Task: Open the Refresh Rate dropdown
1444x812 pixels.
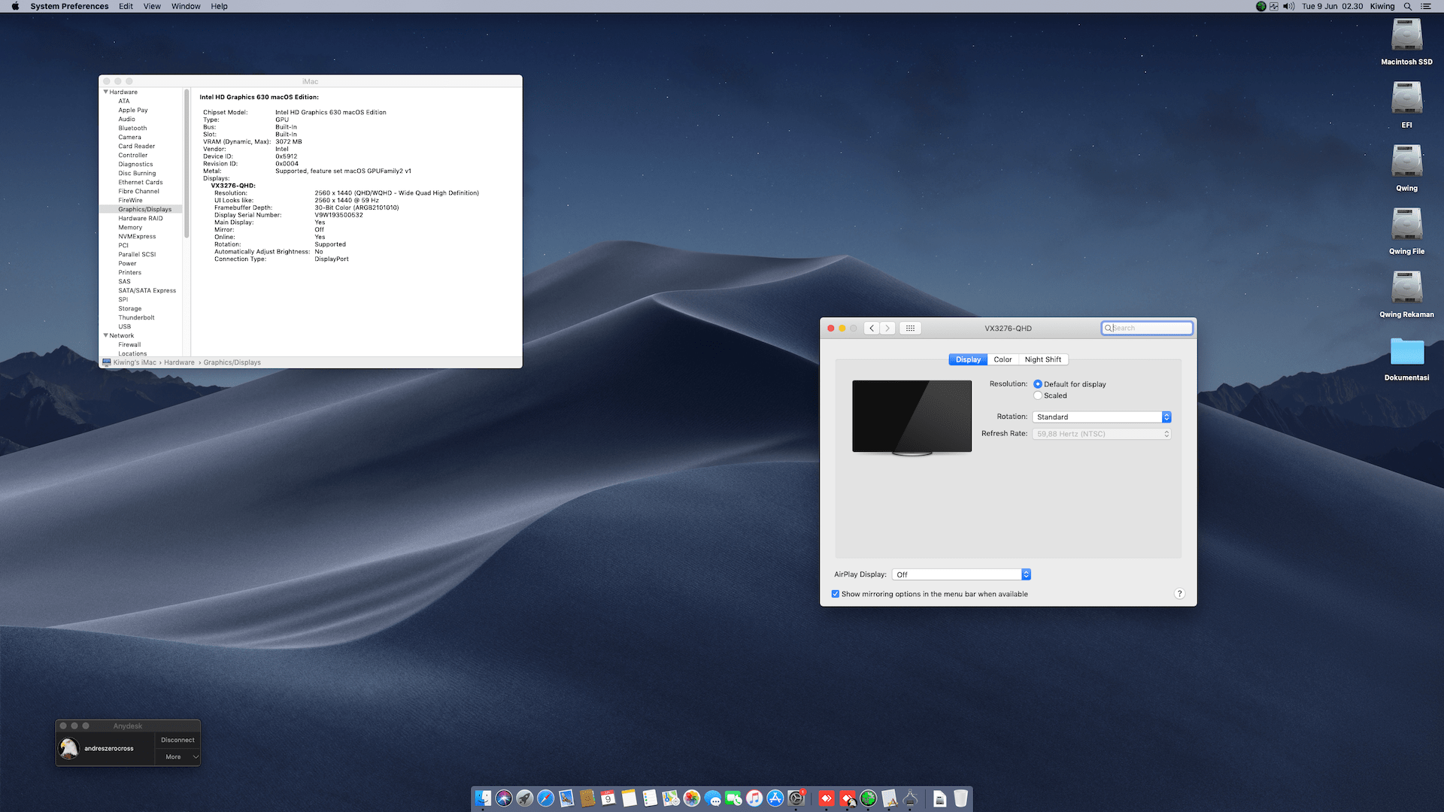Action: coord(1101,434)
